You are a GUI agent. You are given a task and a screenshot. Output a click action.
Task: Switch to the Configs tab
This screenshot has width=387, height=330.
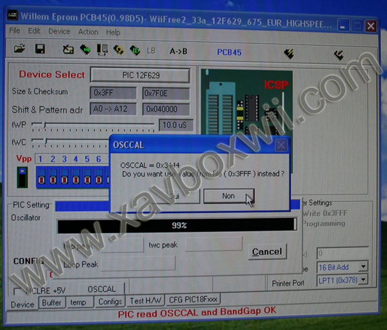[110, 302]
